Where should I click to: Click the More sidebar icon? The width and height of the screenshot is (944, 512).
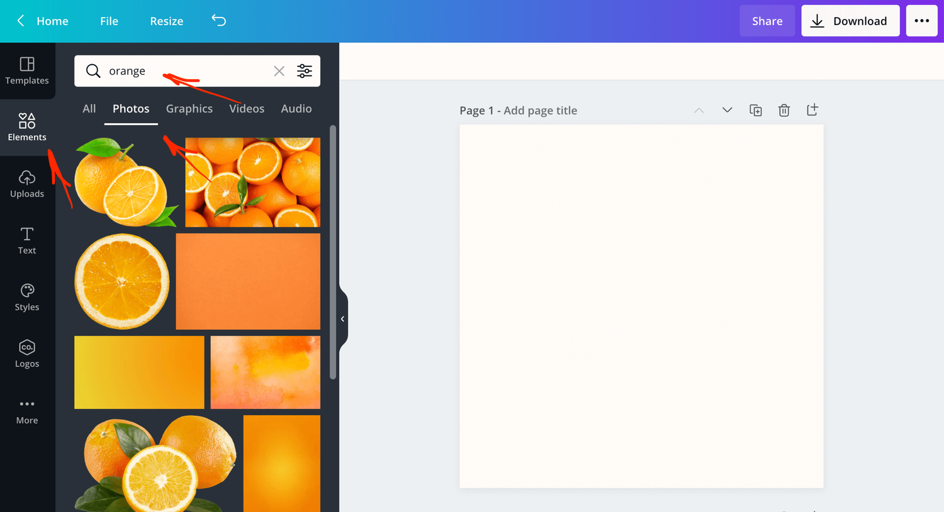coord(27,410)
